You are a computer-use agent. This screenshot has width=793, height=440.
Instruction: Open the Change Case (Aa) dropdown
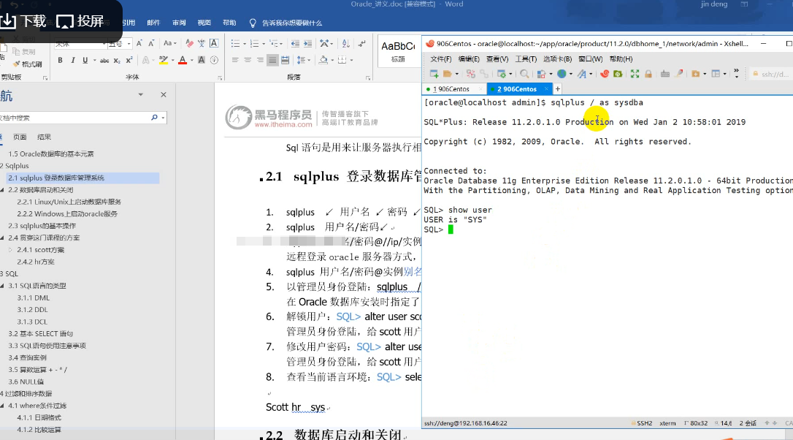coord(170,44)
